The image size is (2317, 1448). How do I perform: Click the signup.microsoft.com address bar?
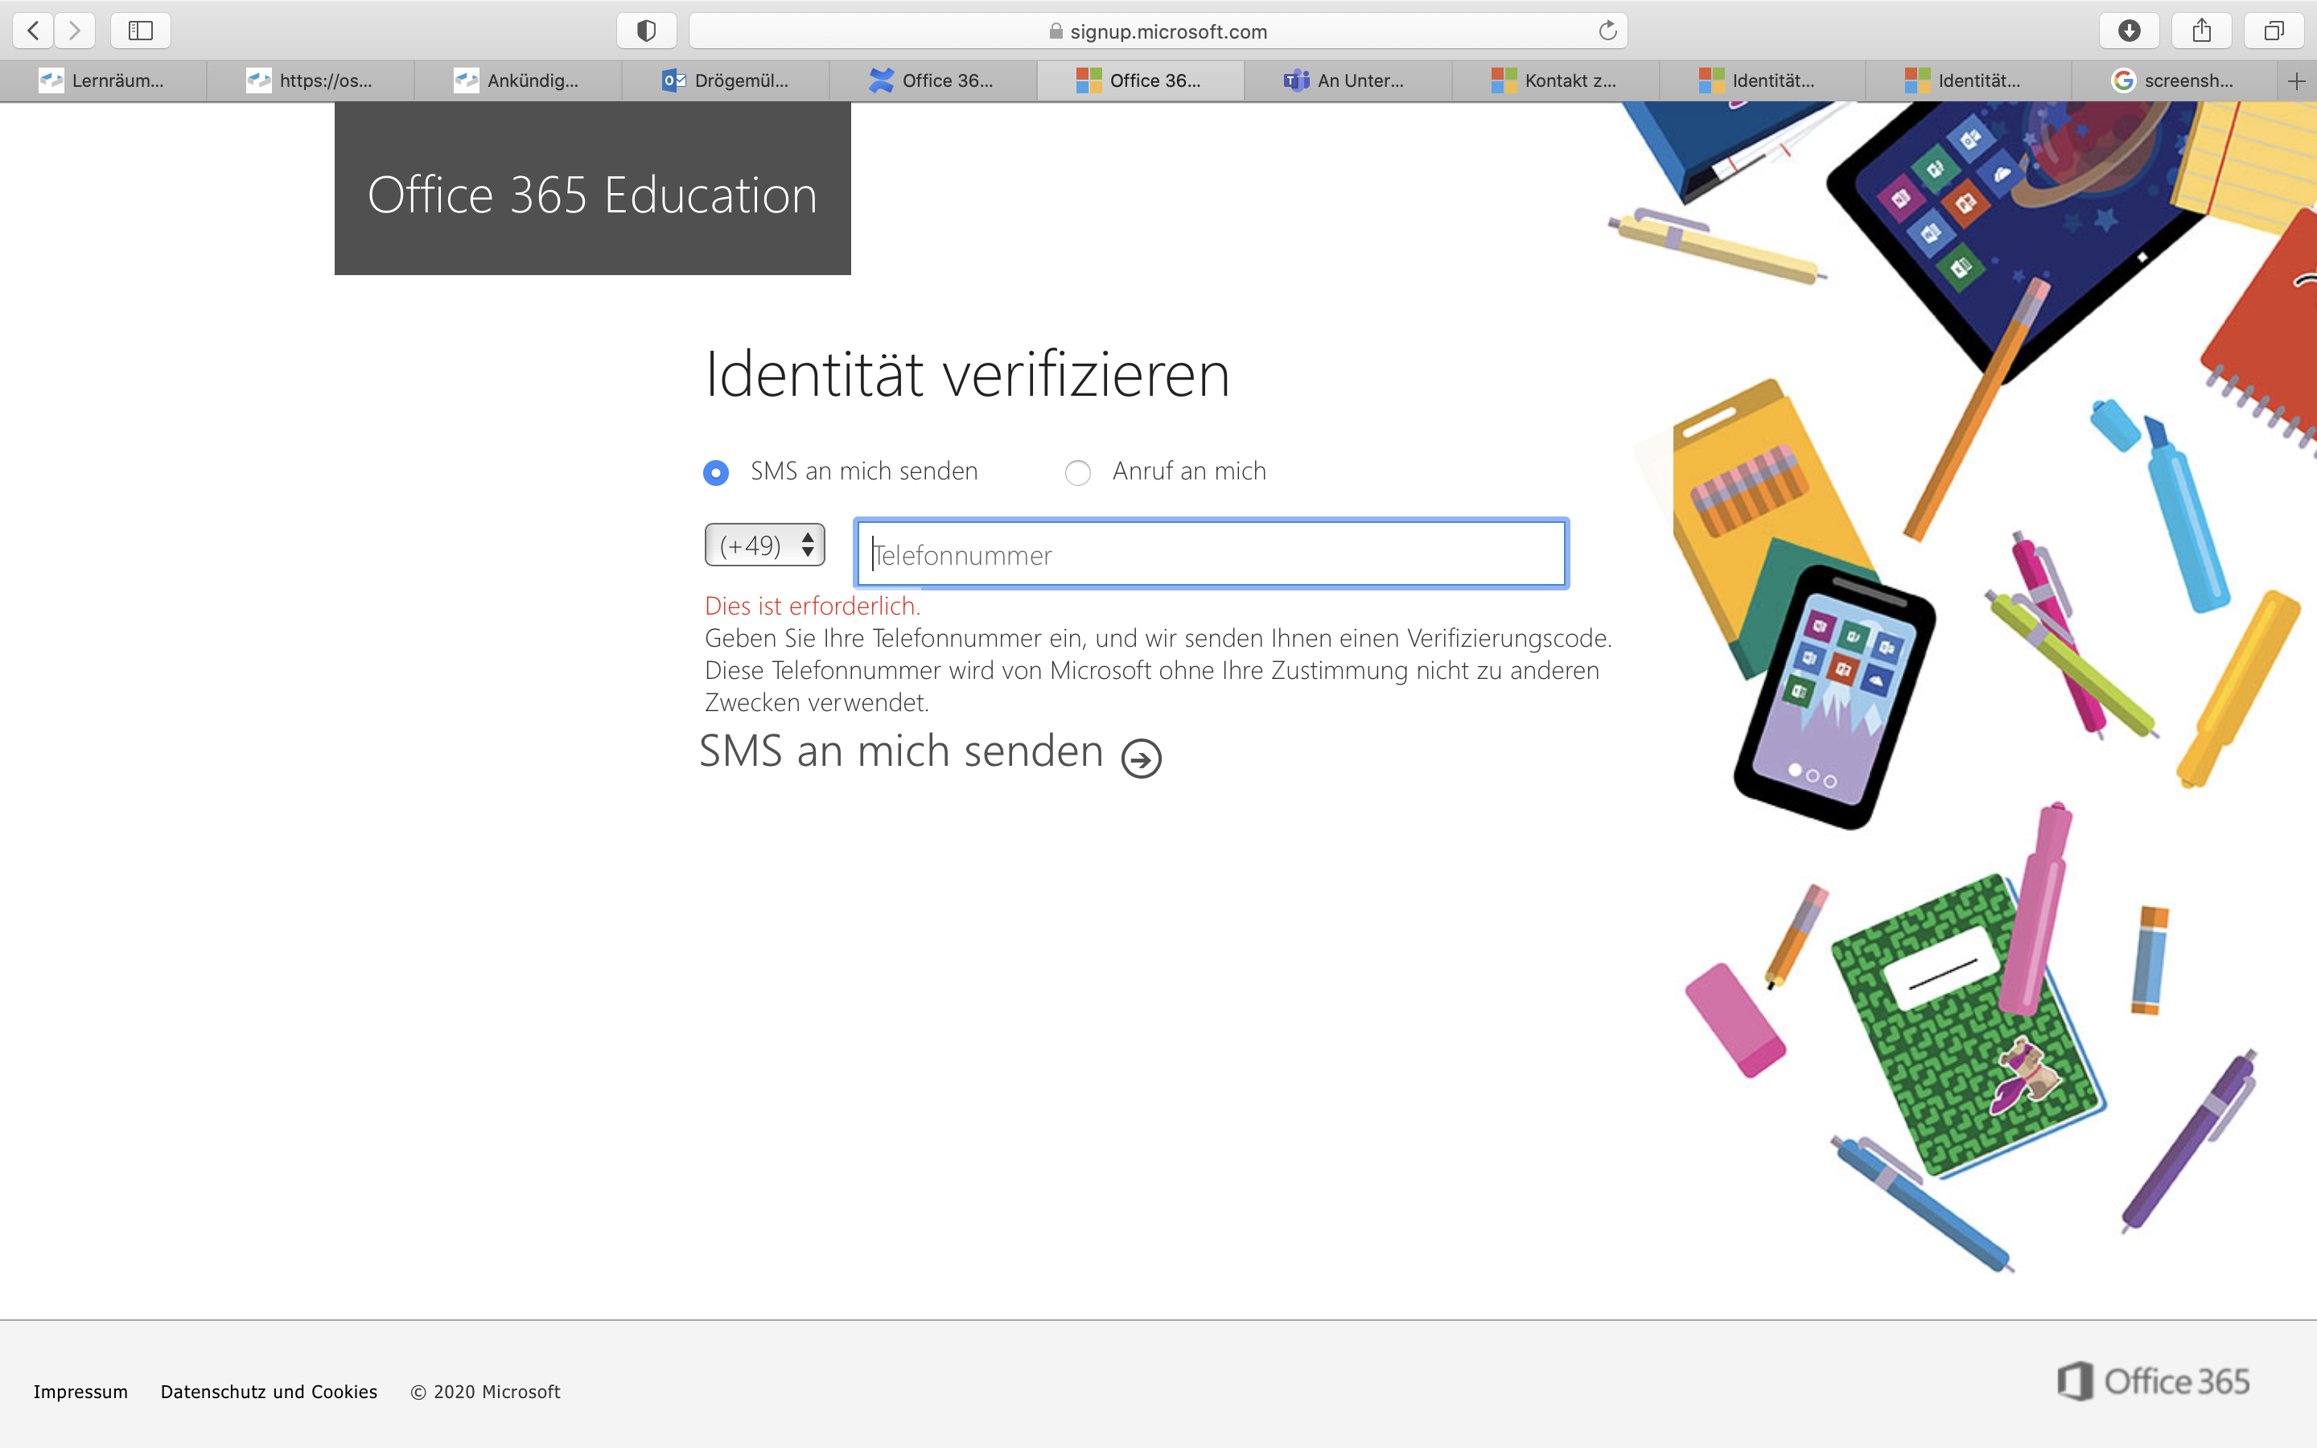click(1158, 31)
